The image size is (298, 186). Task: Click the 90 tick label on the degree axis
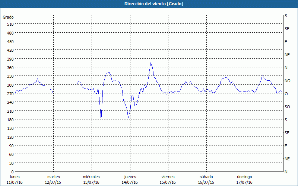coord(11,146)
